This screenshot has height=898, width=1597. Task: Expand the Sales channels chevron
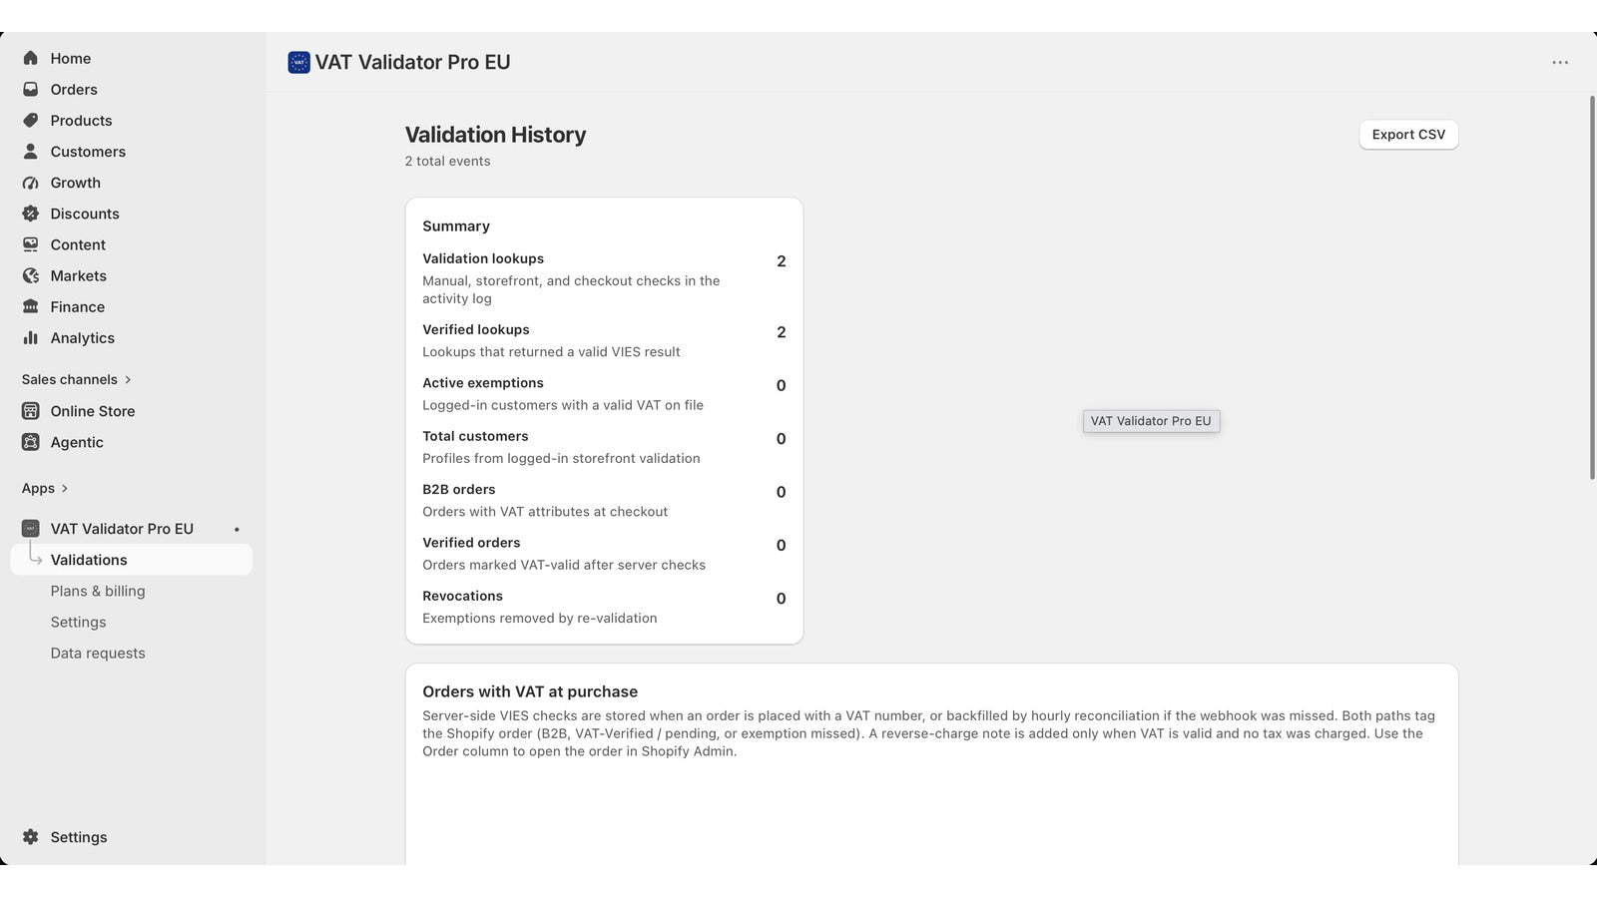tap(128, 379)
